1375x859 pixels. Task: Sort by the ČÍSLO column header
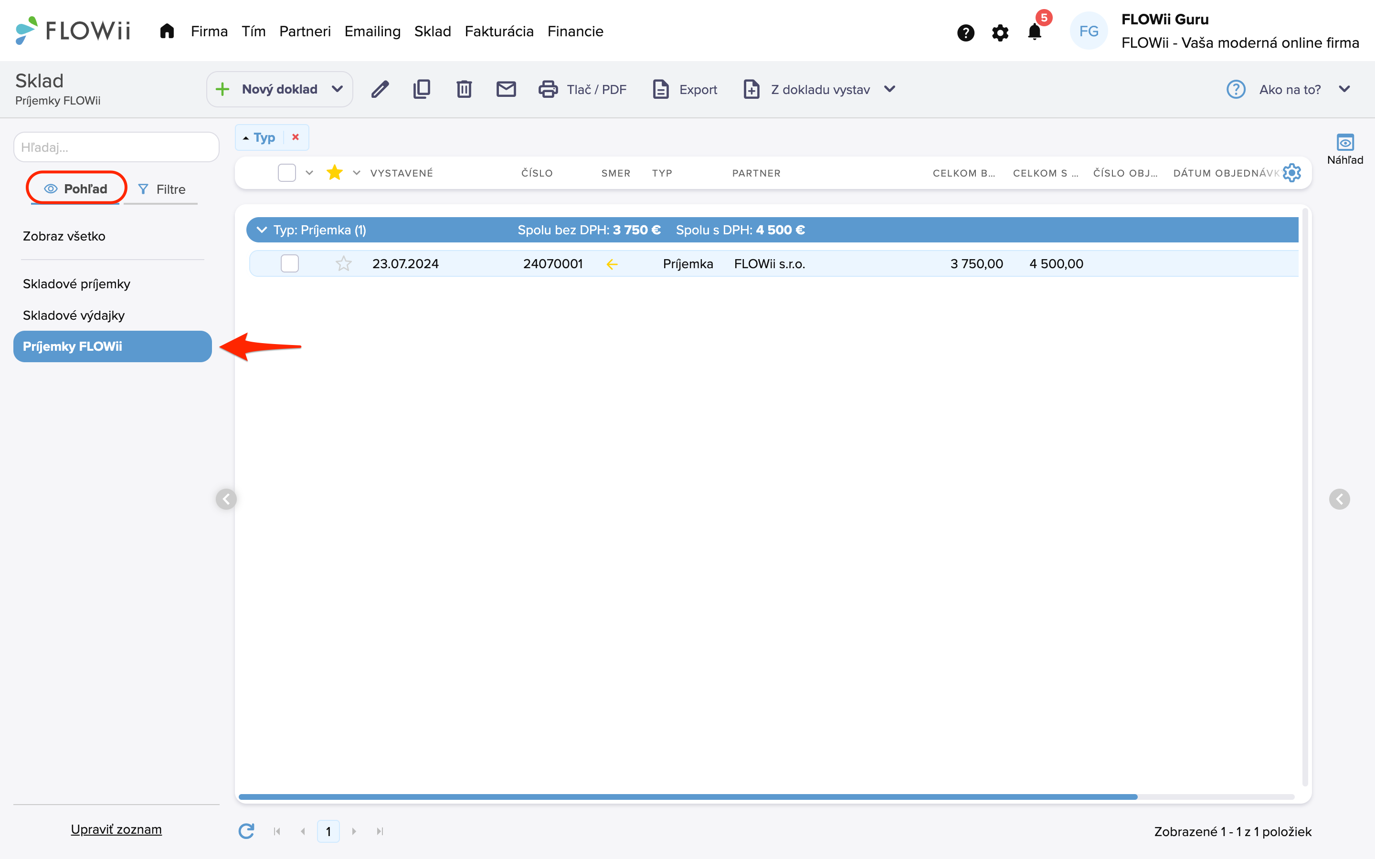[x=537, y=173]
